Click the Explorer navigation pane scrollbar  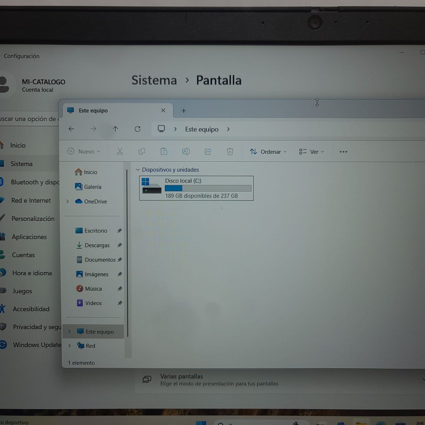(x=128, y=253)
